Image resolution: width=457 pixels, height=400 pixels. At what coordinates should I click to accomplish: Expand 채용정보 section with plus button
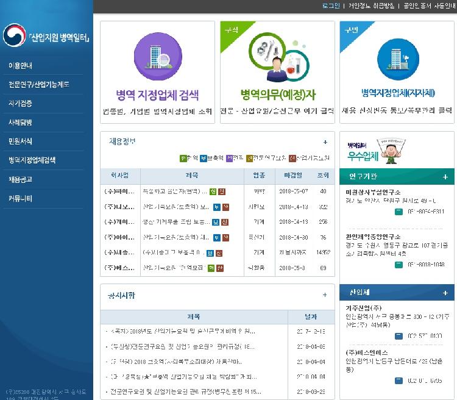(x=325, y=142)
